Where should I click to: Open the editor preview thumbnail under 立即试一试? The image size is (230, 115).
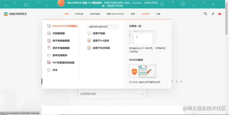[142, 37]
